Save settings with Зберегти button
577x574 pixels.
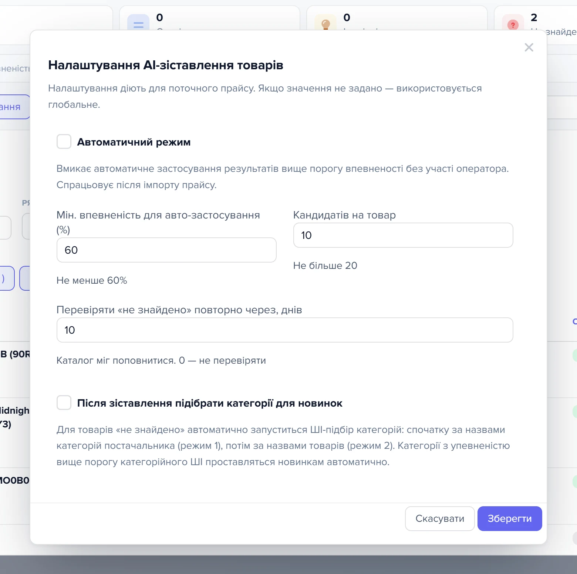510,518
